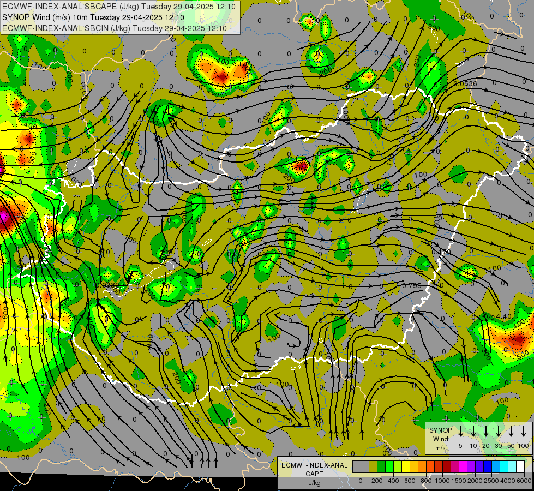Click the 'ECMWF-INDEX-ANAL SBCIN' title line

click(114, 28)
